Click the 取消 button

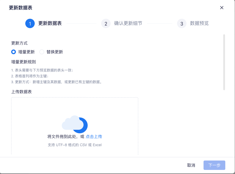point(191,165)
